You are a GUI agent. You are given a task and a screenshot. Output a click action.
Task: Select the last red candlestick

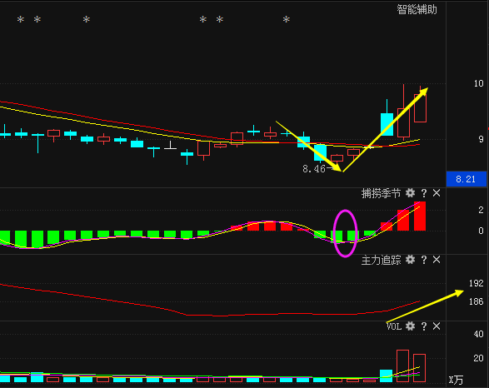pyautogui.click(x=420, y=108)
